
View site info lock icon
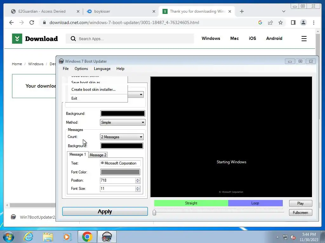point(44,22)
